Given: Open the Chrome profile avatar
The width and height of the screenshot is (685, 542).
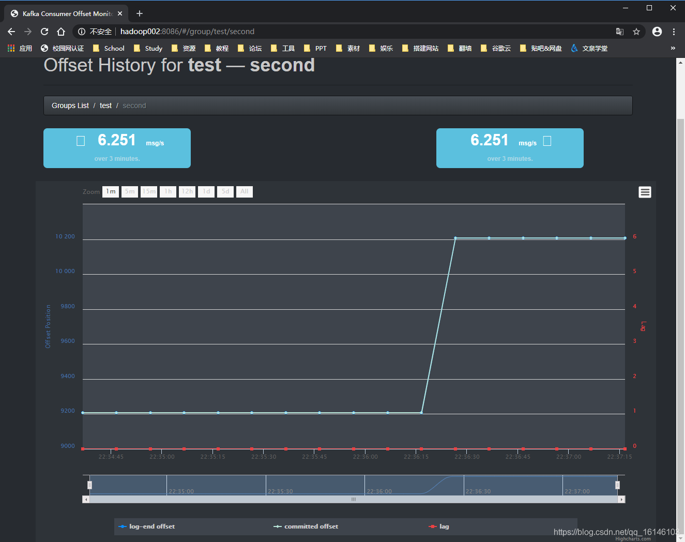Looking at the screenshot, I should [x=657, y=32].
